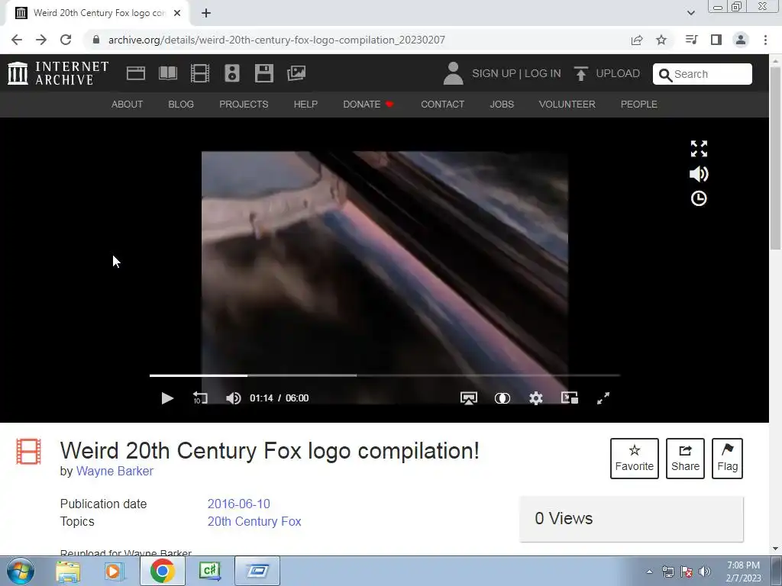This screenshot has width=782, height=586.
Task: Click the Share button
Action: coord(685,459)
